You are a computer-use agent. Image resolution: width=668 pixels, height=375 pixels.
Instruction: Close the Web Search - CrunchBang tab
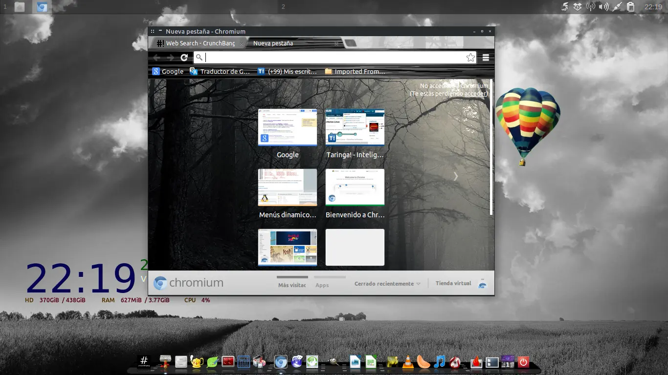click(x=242, y=43)
